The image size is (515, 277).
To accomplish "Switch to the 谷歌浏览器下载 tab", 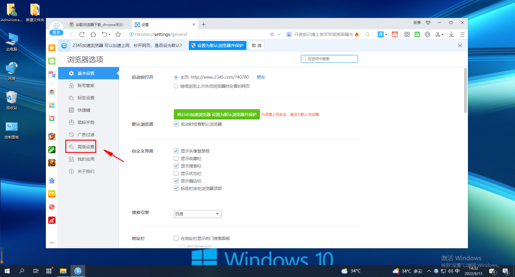I will (x=99, y=25).
